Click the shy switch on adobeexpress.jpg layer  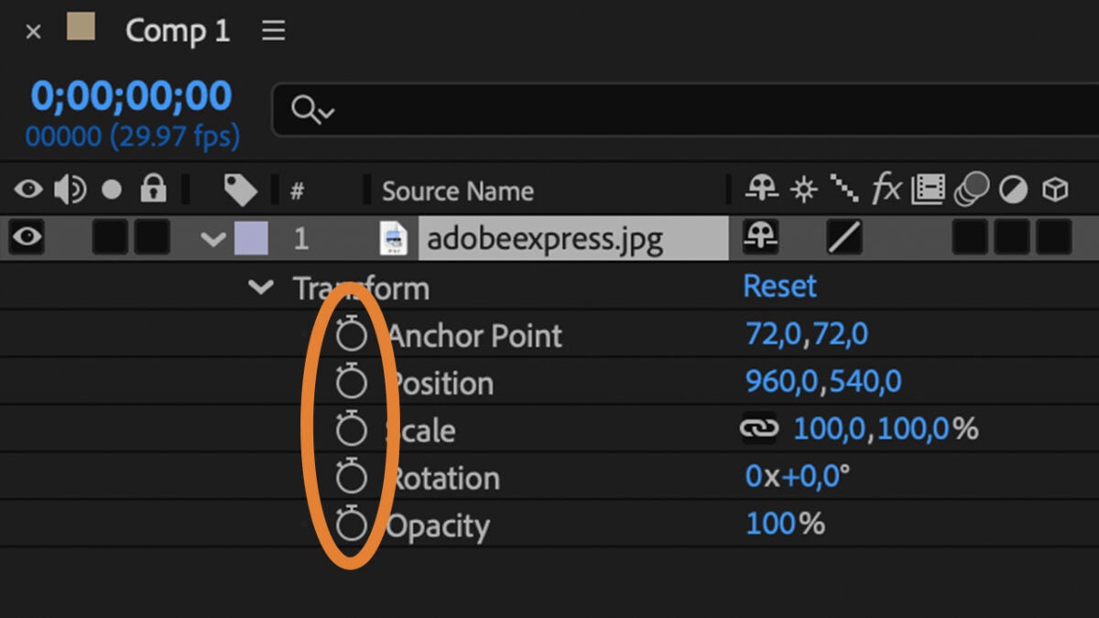coord(760,239)
